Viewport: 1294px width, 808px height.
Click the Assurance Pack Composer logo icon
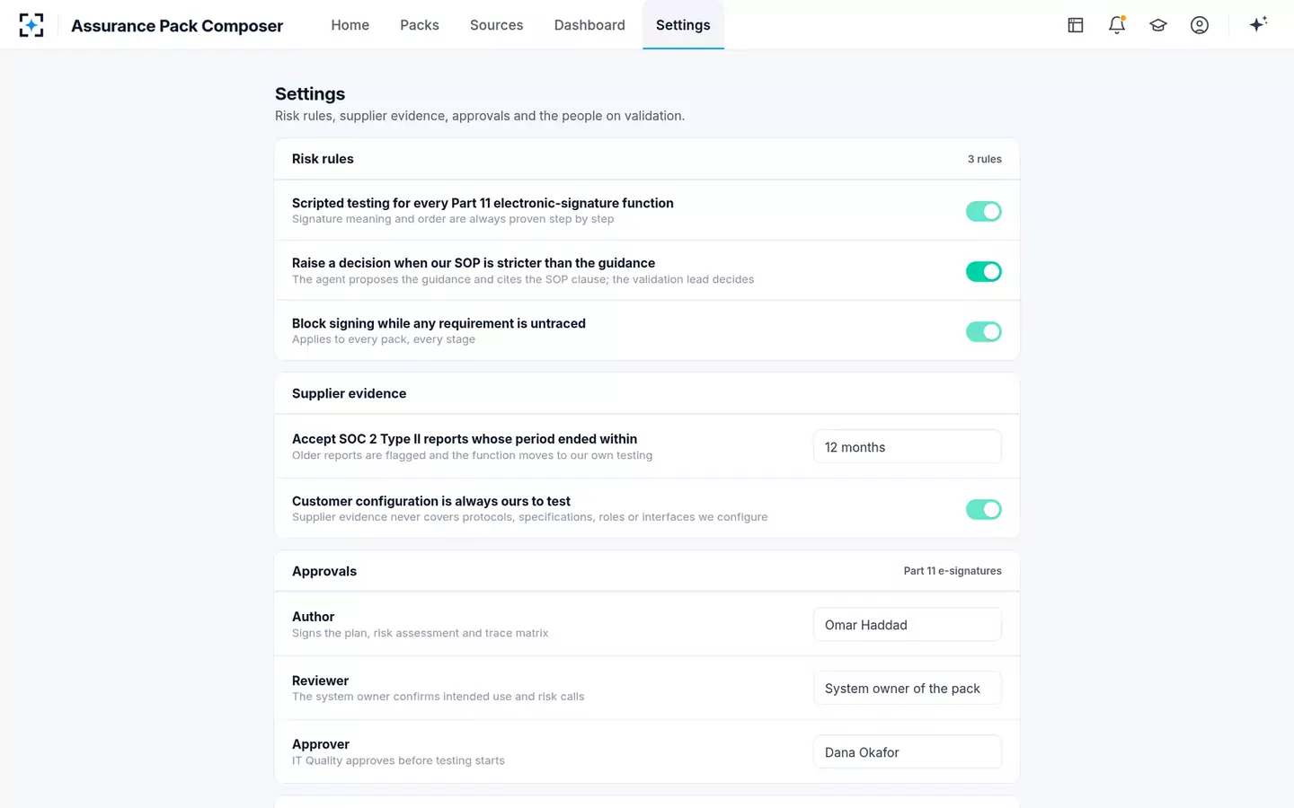tap(31, 25)
